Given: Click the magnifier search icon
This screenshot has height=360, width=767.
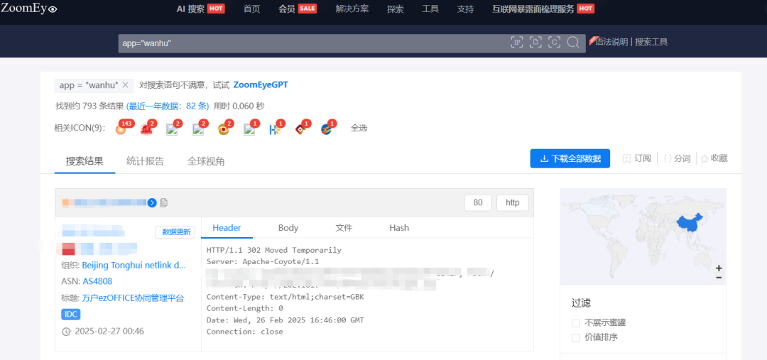Looking at the screenshot, I should point(573,42).
